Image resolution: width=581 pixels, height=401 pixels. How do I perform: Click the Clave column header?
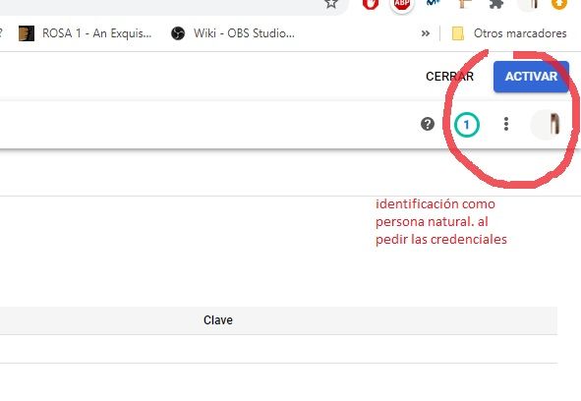point(218,320)
